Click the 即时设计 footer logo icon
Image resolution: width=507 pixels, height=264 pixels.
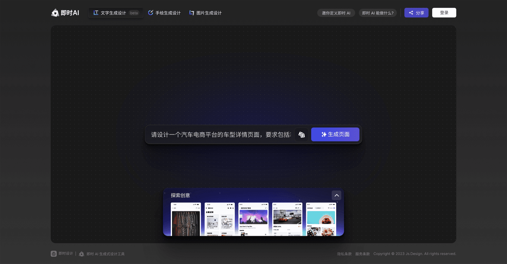[54, 254]
